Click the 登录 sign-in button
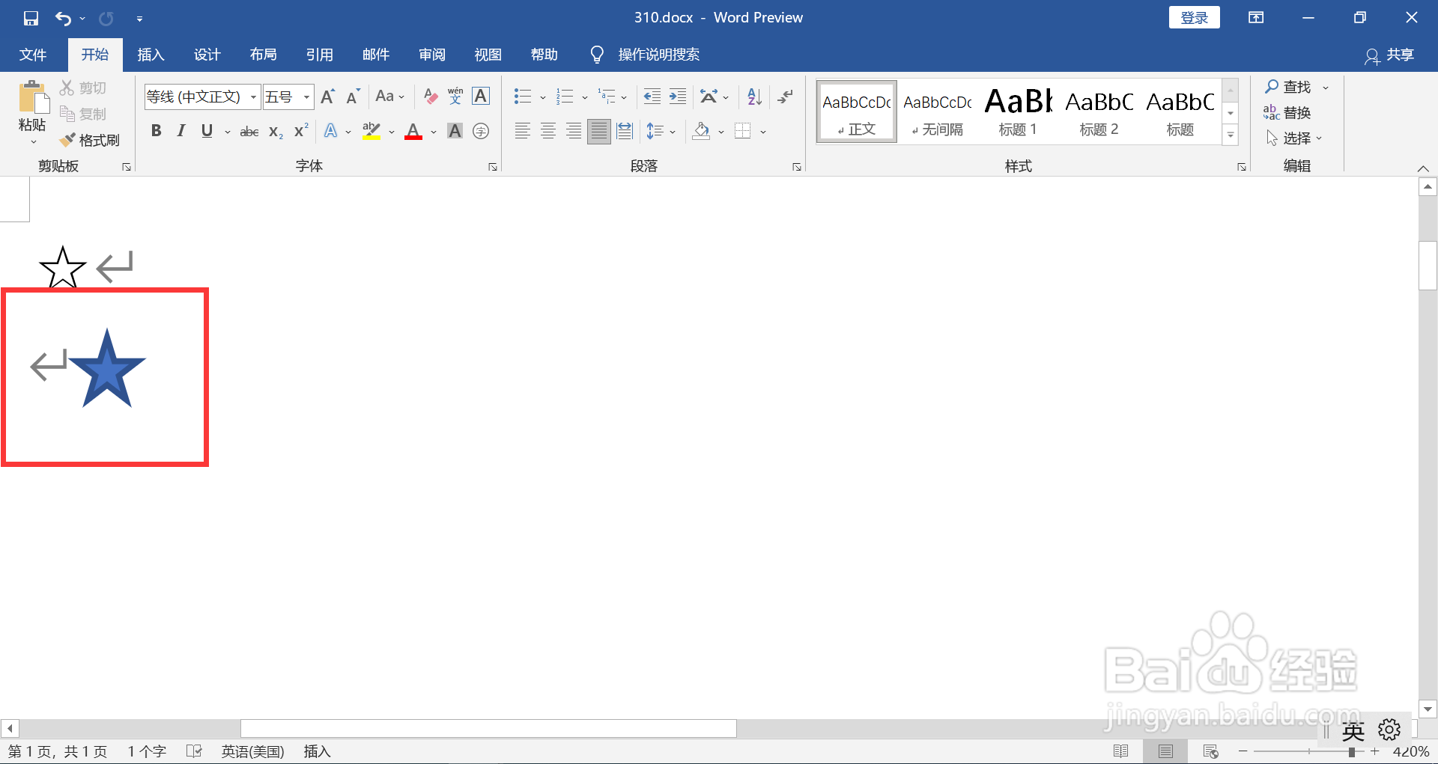The height and width of the screenshot is (764, 1438). coord(1195,18)
